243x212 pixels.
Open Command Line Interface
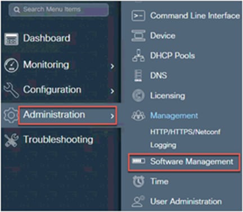[195, 16]
